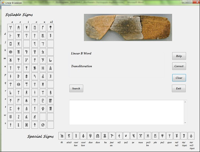
Task: Select the vowel 'e' syllable sign
Action: tap(18, 28)
